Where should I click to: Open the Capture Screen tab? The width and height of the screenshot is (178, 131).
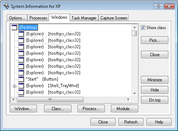click(114, 18)
